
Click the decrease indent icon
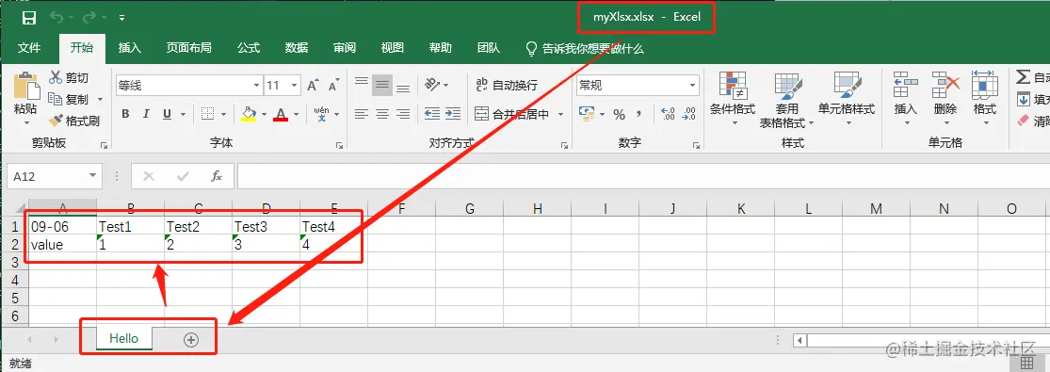pos(432,114)
